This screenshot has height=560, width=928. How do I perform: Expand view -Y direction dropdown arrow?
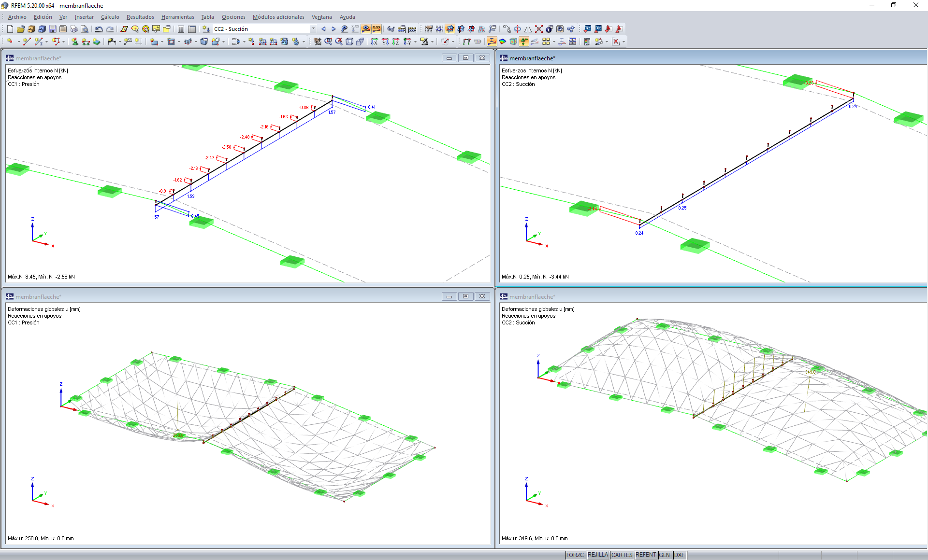coord(415,42)
